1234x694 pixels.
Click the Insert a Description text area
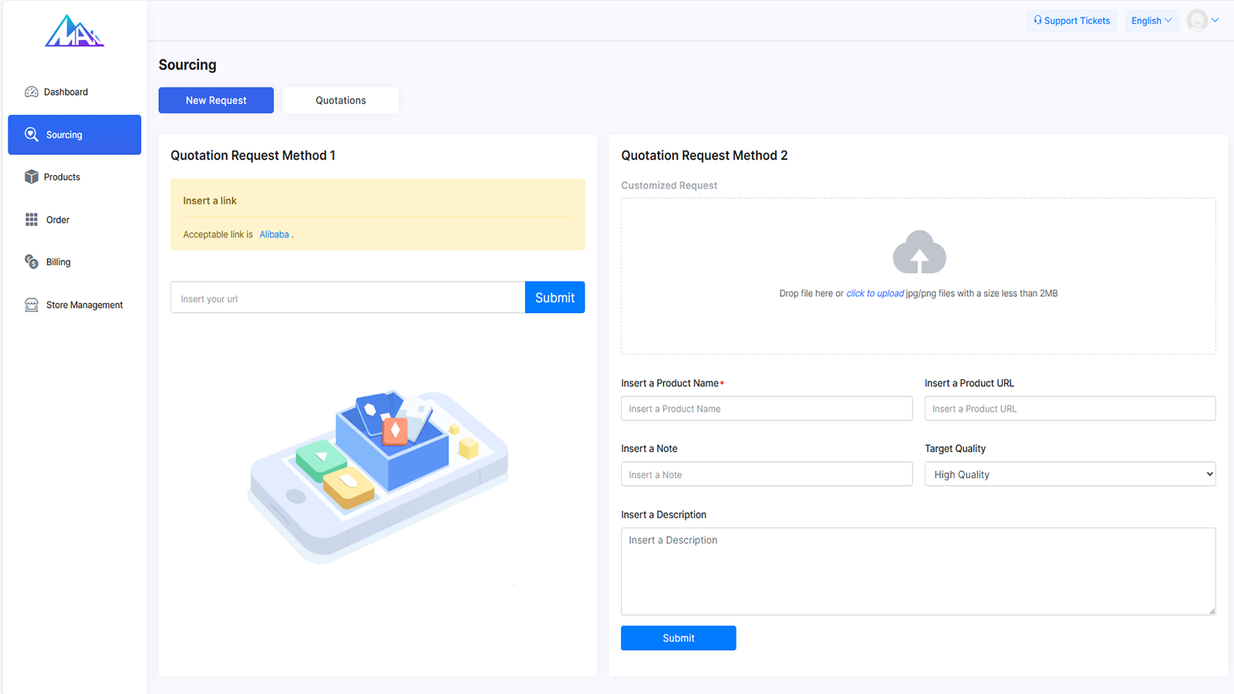(919, 571)
